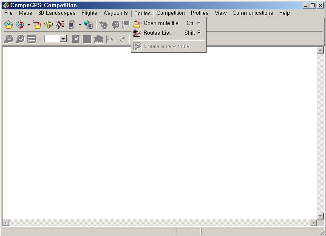Click the greyed rotate map square icon
Image resolution: width=326 pixels, height=236 pixels.
click(x=76, y=39)
